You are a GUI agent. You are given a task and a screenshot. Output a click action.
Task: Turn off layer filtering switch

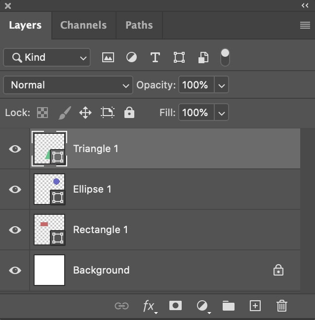click(x=225, y=57)
